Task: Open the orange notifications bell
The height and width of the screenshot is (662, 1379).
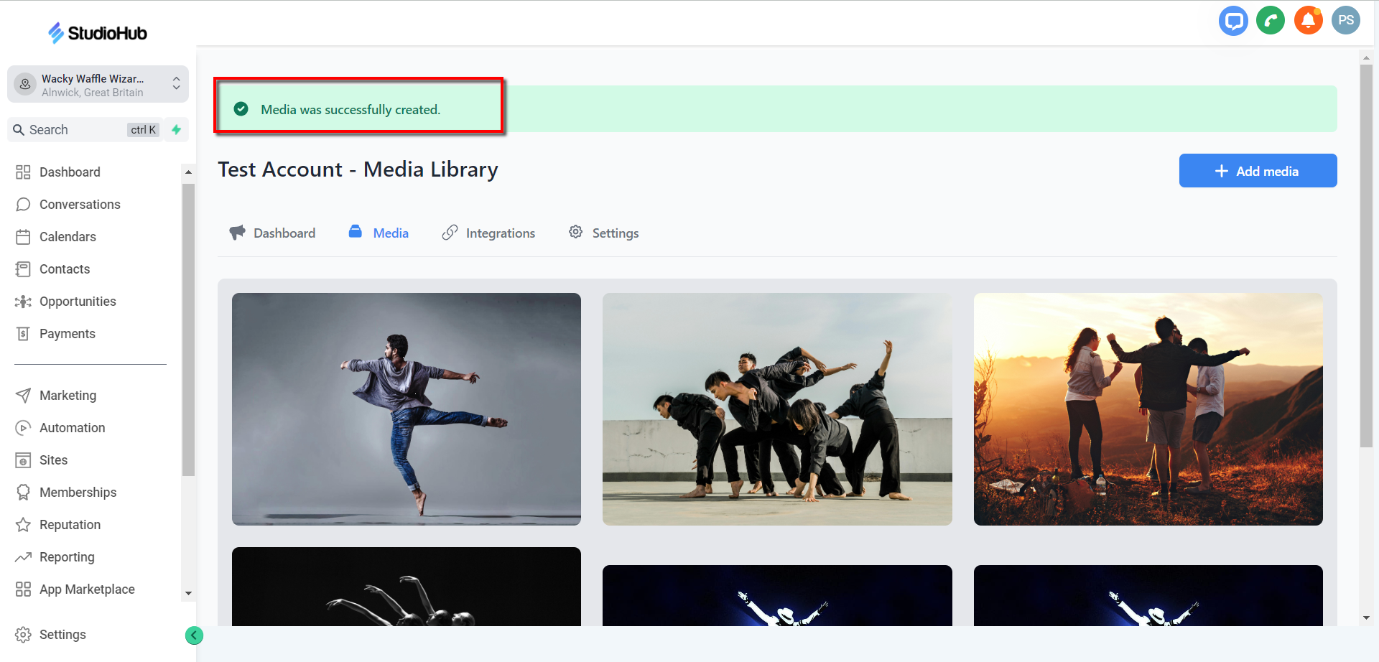Action: tap(1308, 20)
